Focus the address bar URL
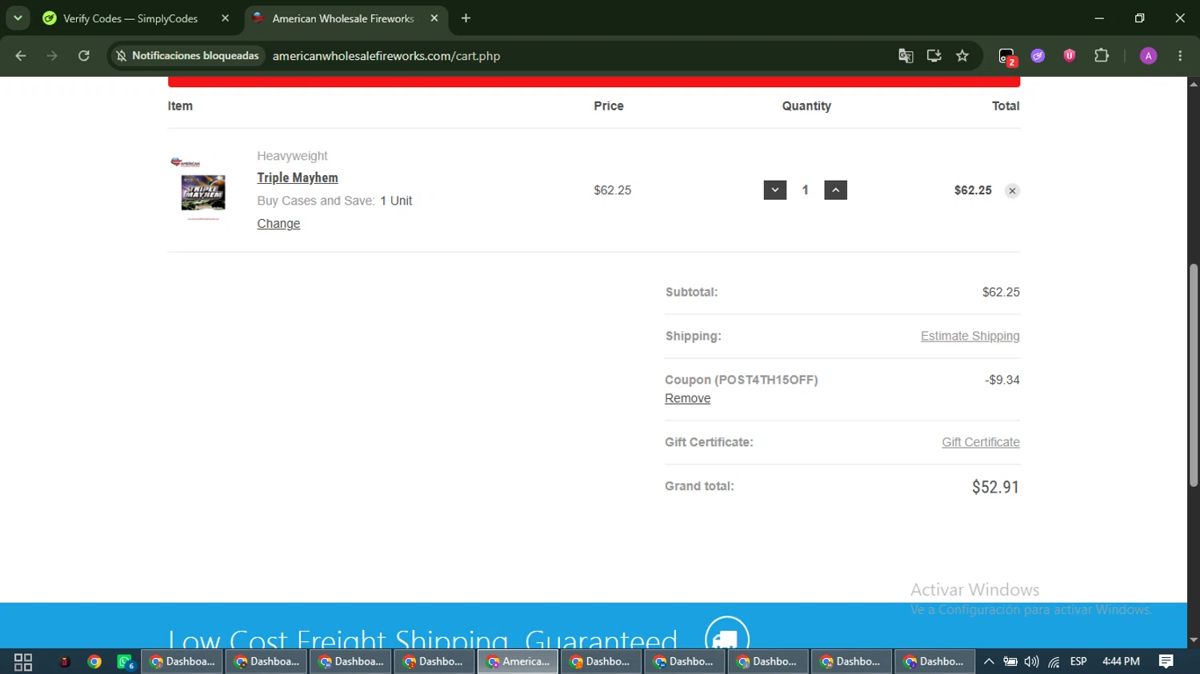This screenshot has width=1200, height=674. [386, 56]
